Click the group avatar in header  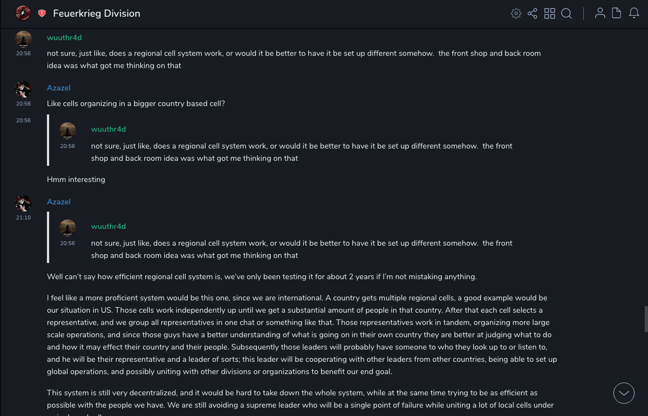pos(23,13)
